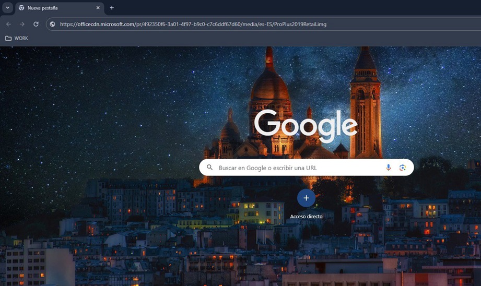This screenshot has width=481, height=286.
Task: Close the Nueva pestaña tab
Action: point(98,8)
